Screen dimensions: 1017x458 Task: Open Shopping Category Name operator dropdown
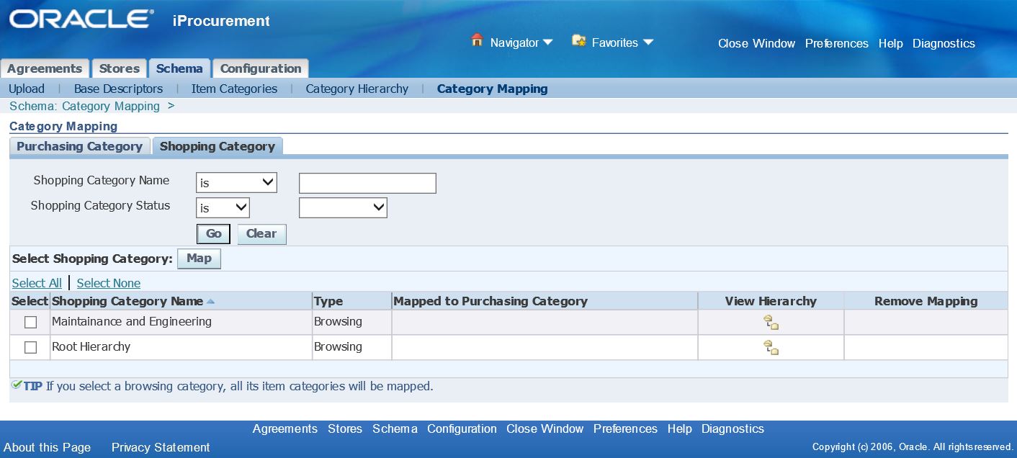(x=236, y=183)
